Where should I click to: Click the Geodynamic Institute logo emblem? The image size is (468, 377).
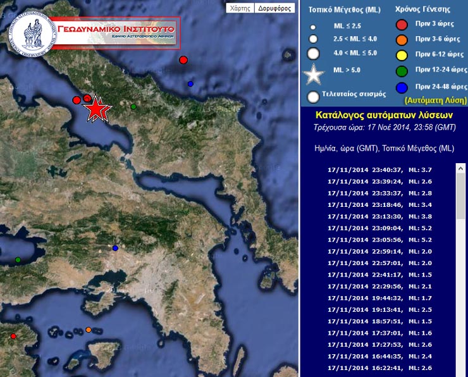click(x=32, y=34)
